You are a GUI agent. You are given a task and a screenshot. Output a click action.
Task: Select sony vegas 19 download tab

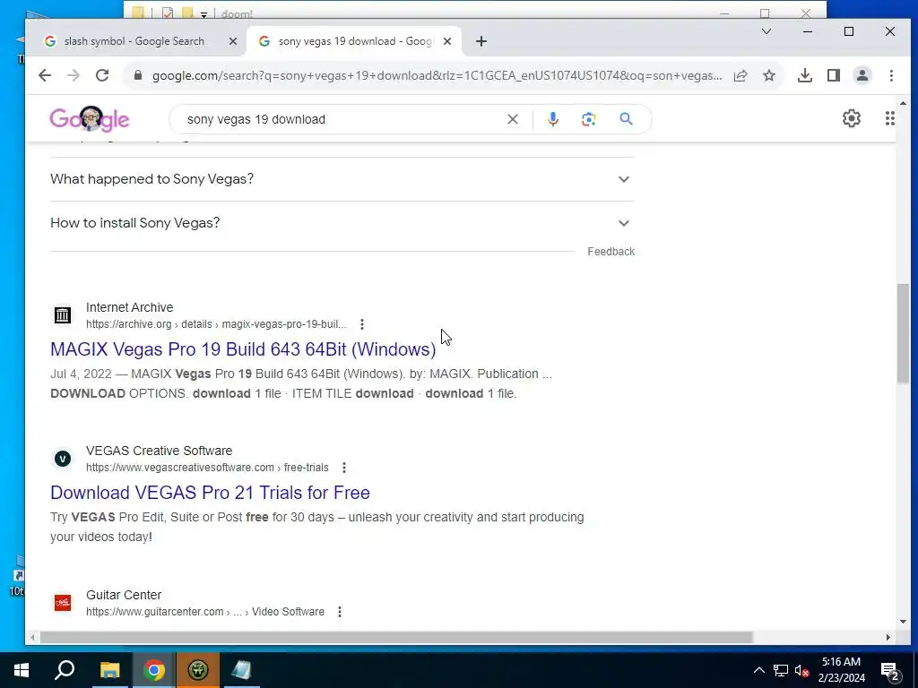coord(355,41)
